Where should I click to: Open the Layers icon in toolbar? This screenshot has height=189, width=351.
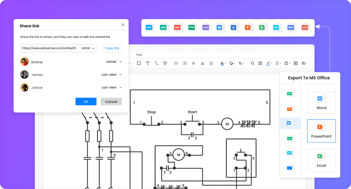point(176,63)
